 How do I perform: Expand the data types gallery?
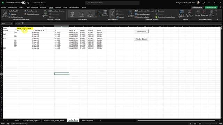tap(96, 16)
